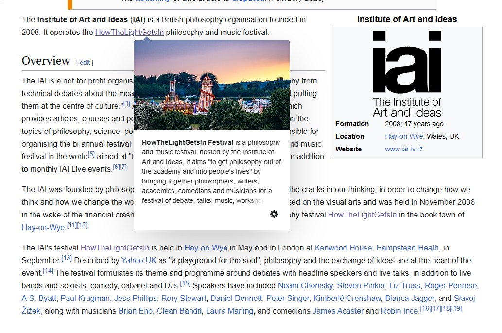
Task: Open Hay-on-Wye link followed by 'in May'
Action: point(206,248)
